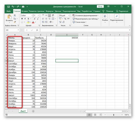136x121 pixels.
Task: Collapse the ribbon with the chevron
Action: click(x=130, y=26)
